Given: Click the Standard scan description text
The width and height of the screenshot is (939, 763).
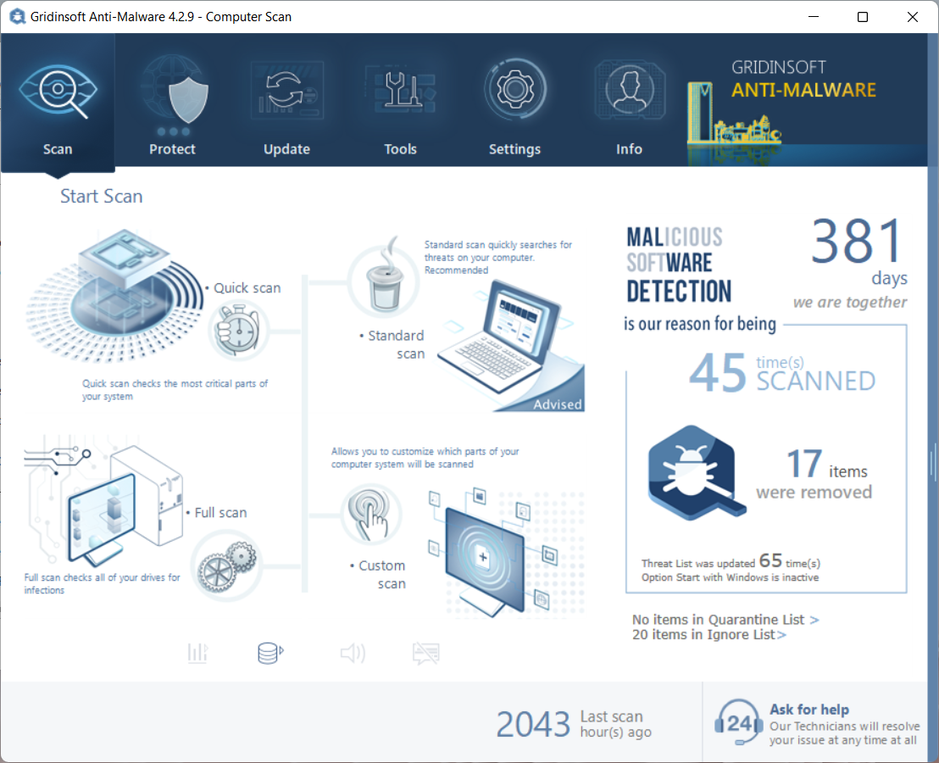Looking at the screenshot, I should pos(498,258).
